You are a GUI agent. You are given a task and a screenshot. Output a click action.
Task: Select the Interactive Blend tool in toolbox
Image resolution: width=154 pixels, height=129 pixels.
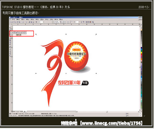pos(10,47)
